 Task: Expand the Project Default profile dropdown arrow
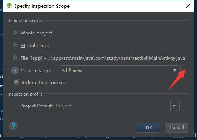click(x=174, y=106)
